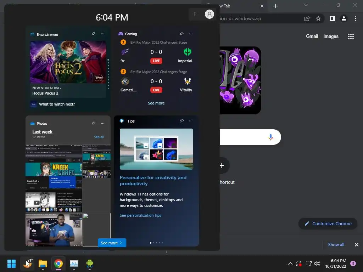
Task: Click the blue See more button
Action: 112,243
